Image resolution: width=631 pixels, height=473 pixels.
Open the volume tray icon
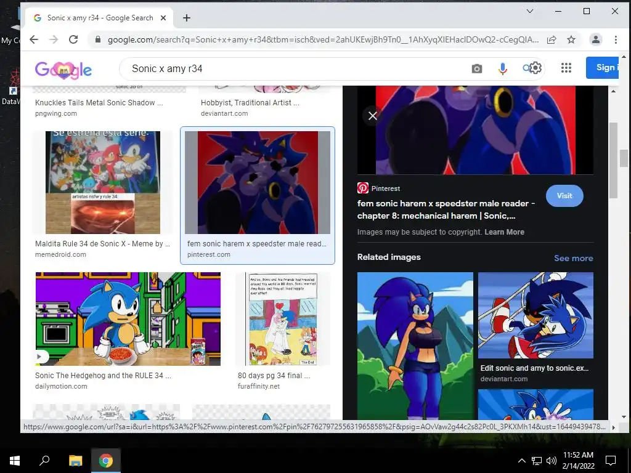(x=552, y=461)
